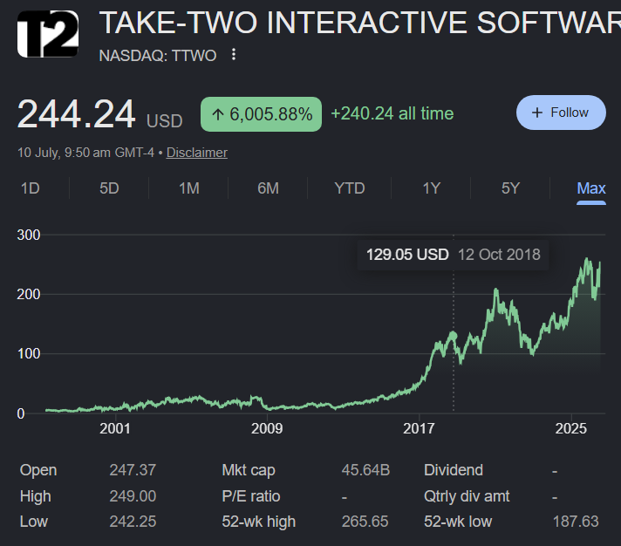This screenshot has width=621, height=546.
Task: Click the High value 249.00
Action: point(133,496)
